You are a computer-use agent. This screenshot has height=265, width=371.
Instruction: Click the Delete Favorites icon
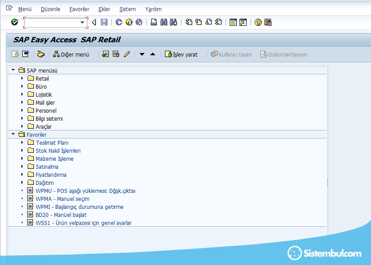(x=116, y=54)
